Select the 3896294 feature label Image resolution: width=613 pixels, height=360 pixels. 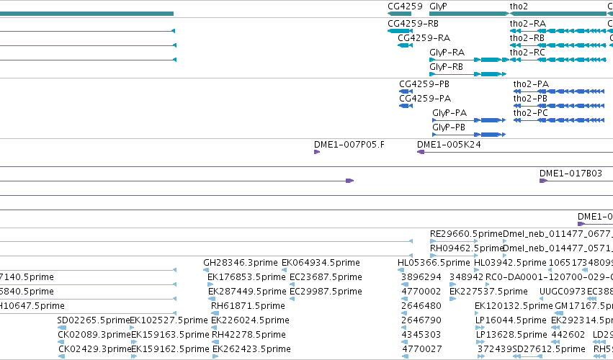pyautogui.click(x=421, y=277)
